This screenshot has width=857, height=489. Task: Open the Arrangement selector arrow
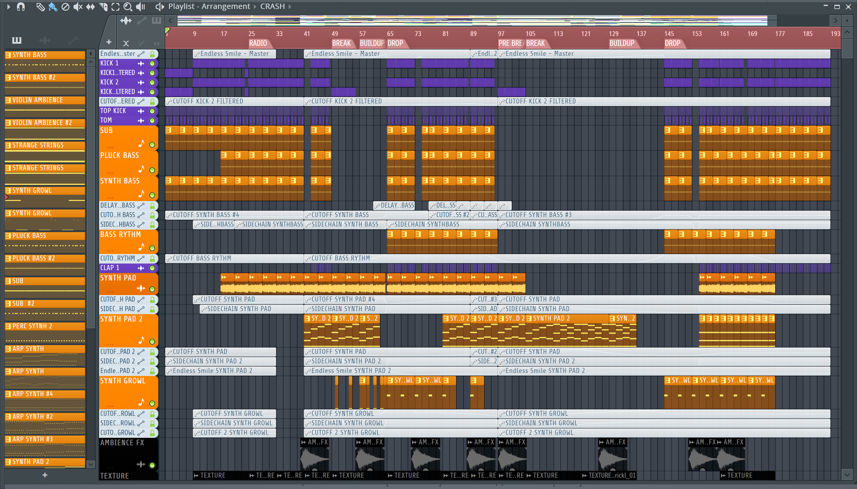click(255, 7)
